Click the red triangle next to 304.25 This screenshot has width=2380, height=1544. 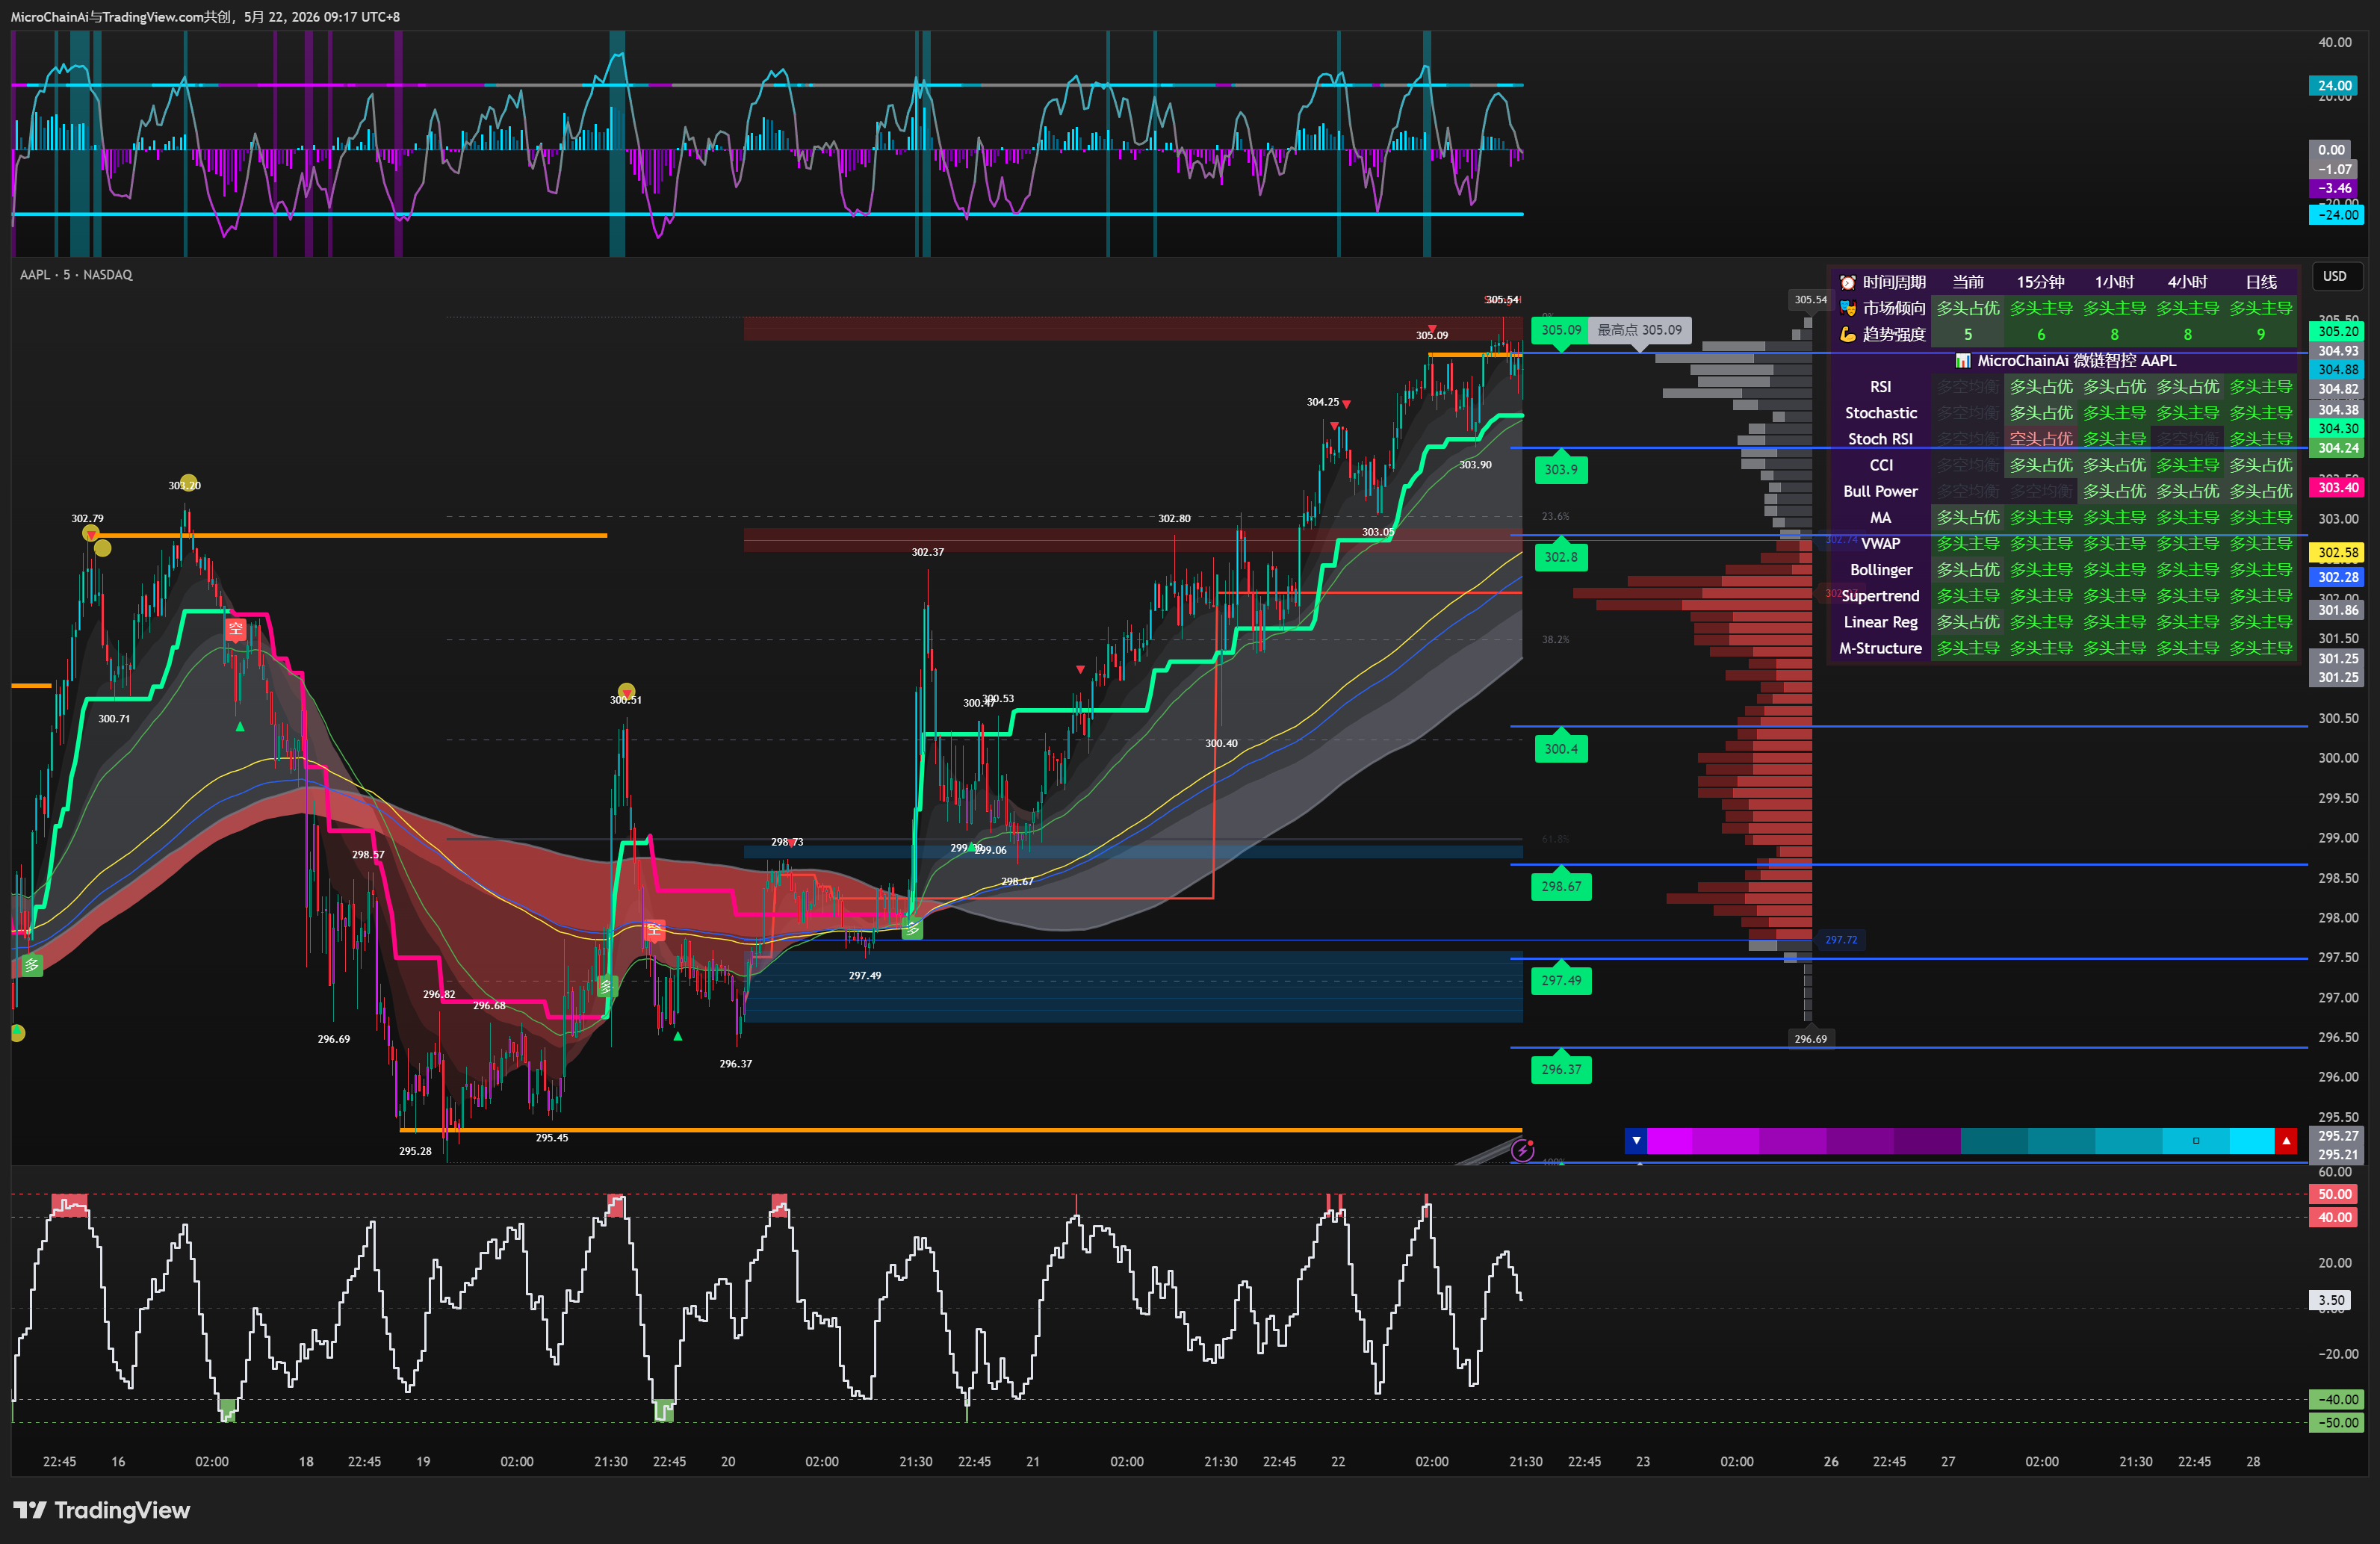click(1346, 404)
